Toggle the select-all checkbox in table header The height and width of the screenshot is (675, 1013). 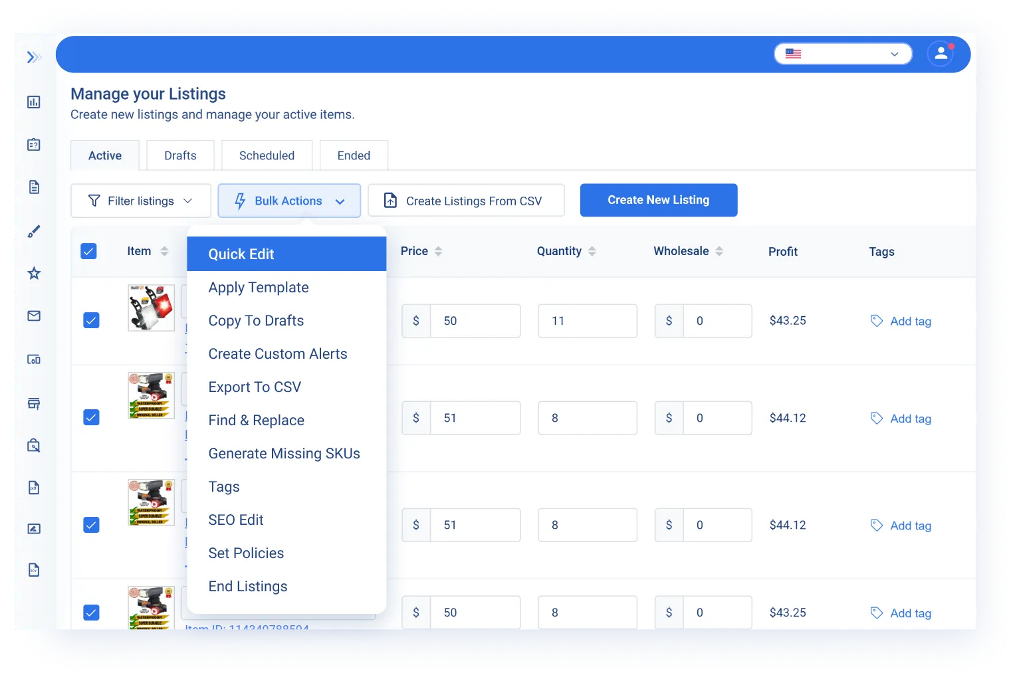point(88,251)
